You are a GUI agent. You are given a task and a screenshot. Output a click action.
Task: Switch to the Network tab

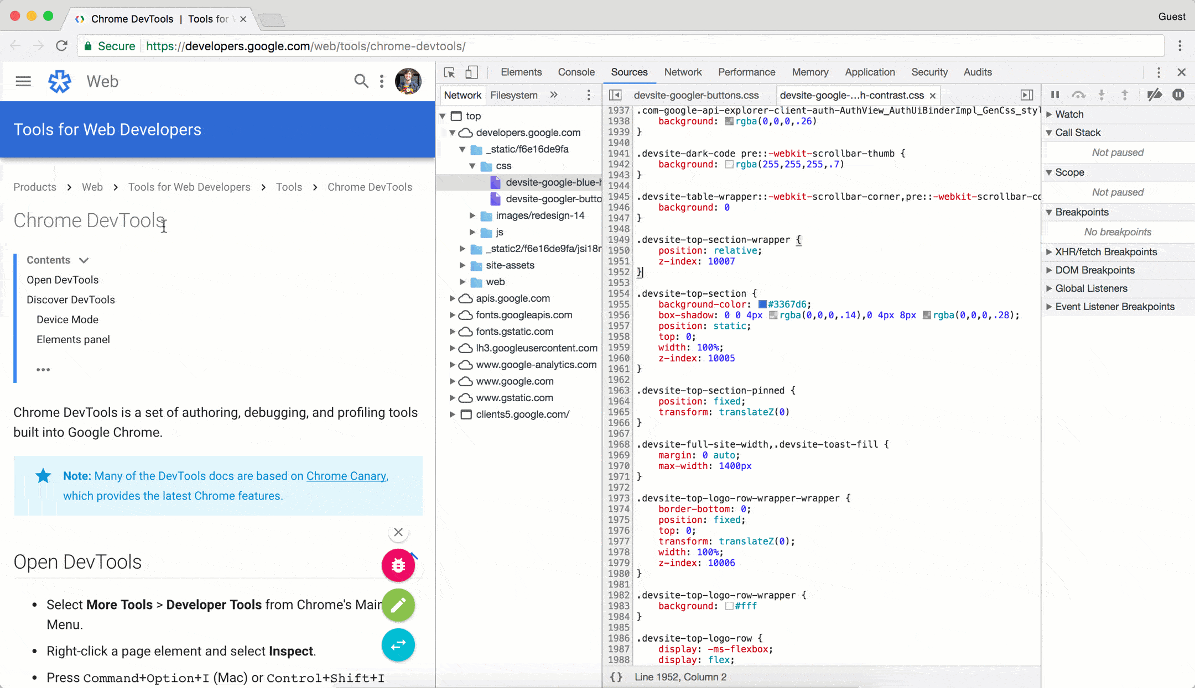tap(683, 71)
